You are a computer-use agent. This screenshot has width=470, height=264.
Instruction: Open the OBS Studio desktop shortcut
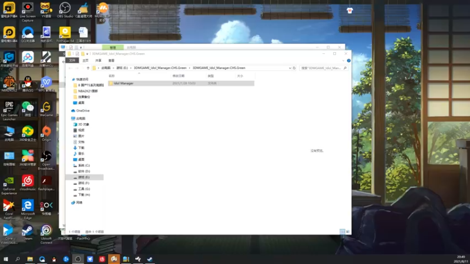(65, 10)
